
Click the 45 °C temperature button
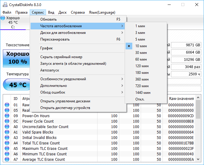pos(17,84)
